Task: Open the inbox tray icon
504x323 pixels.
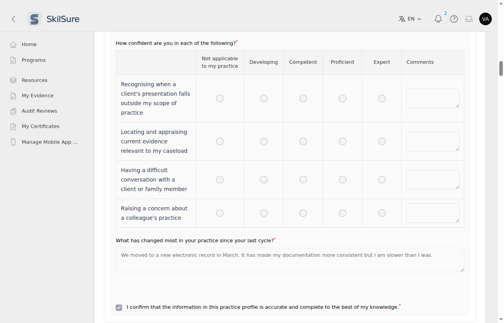Action: pyautogui.click(x=469, y=19)
